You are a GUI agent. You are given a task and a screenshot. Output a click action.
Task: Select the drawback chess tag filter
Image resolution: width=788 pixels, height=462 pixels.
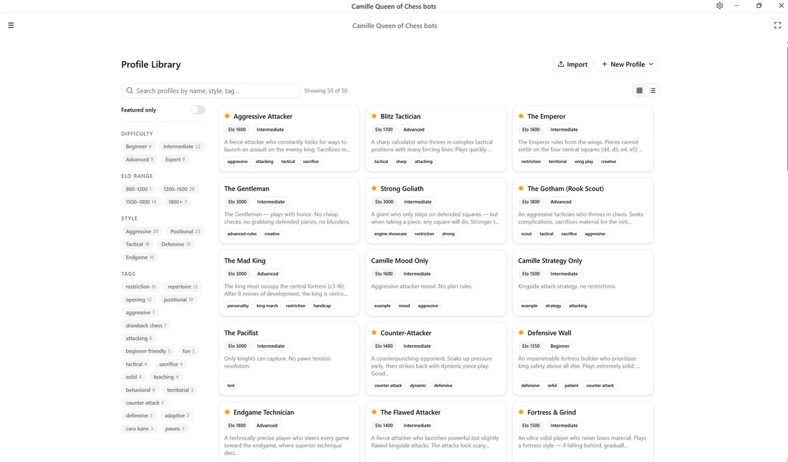click(x=146, y=325)
